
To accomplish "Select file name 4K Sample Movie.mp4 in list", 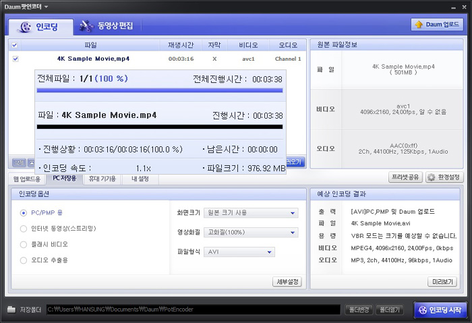I will [x=93, y=59].
